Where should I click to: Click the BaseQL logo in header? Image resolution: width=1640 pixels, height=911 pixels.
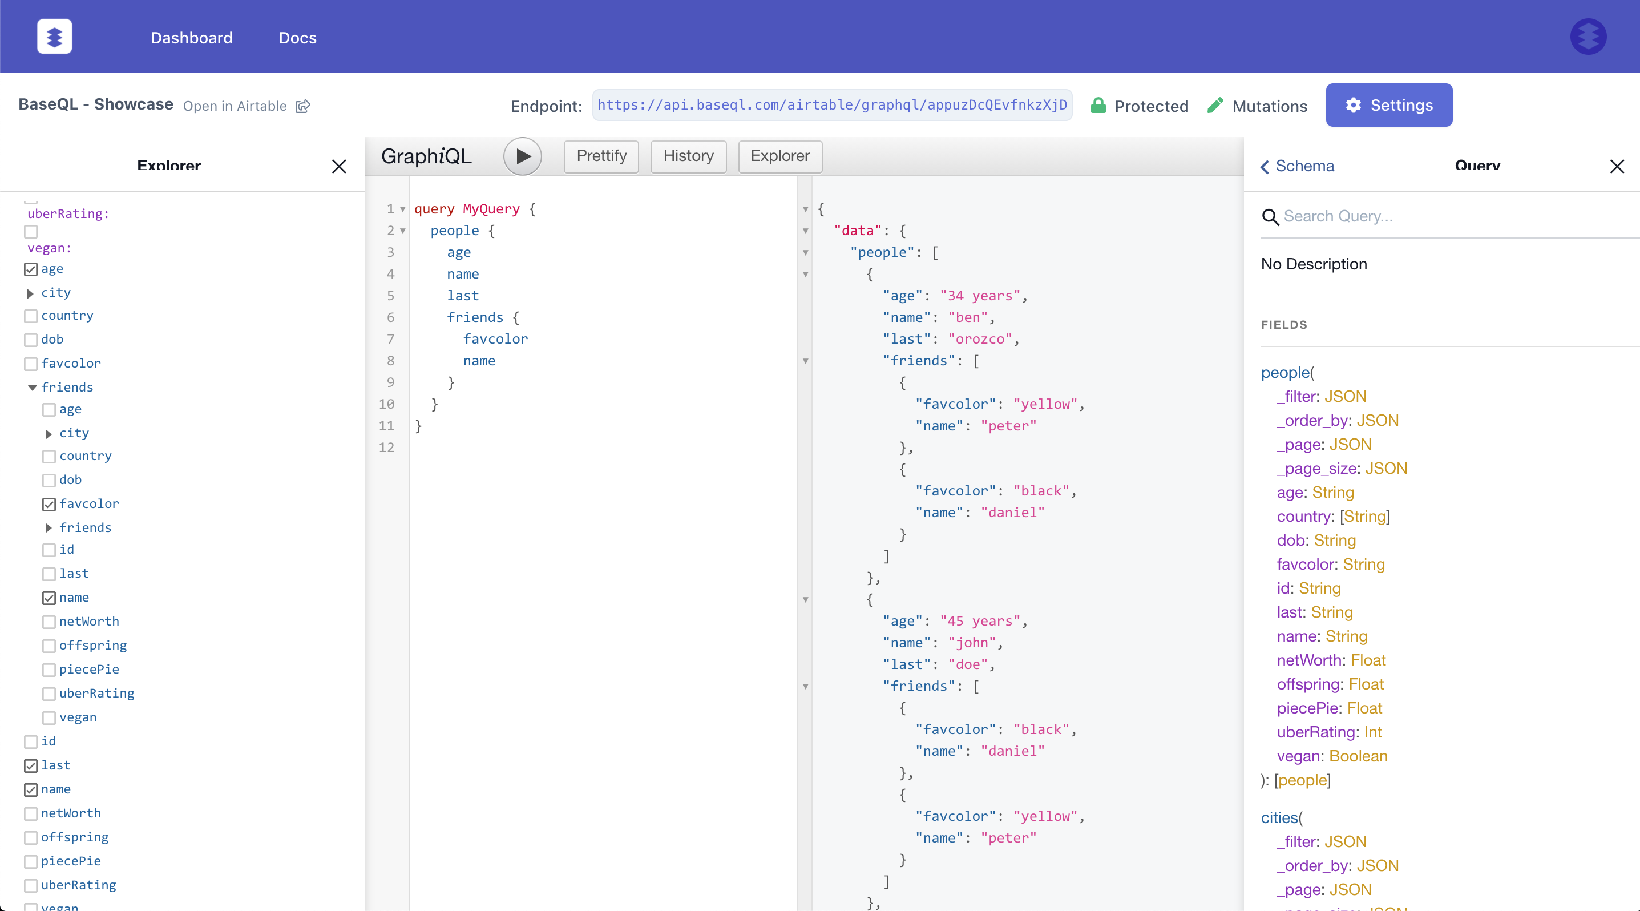click(x=54, y=37)
